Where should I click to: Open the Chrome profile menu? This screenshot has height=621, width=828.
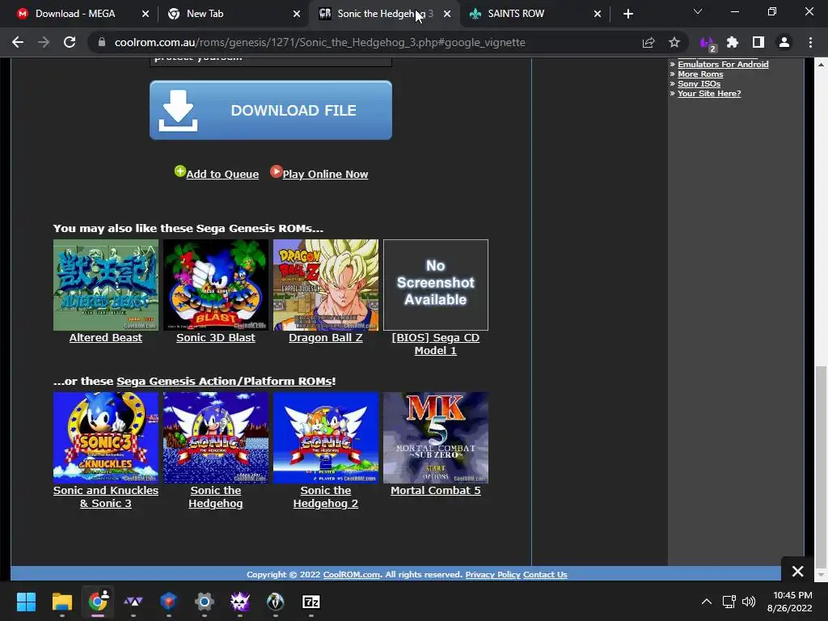coord(784,42)
